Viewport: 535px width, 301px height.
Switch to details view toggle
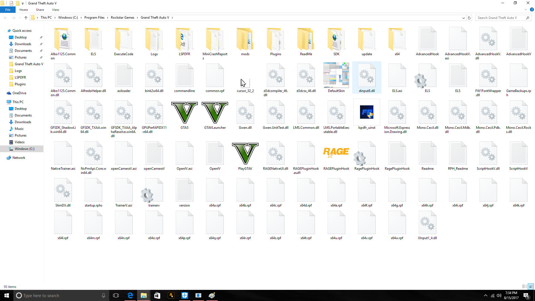click(x=525, y=287)
